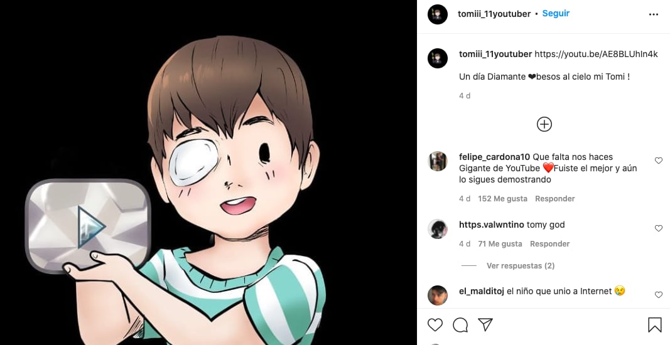Share the post via paper plane icon
Screen dimensions: 670x345
coord(485,324)
